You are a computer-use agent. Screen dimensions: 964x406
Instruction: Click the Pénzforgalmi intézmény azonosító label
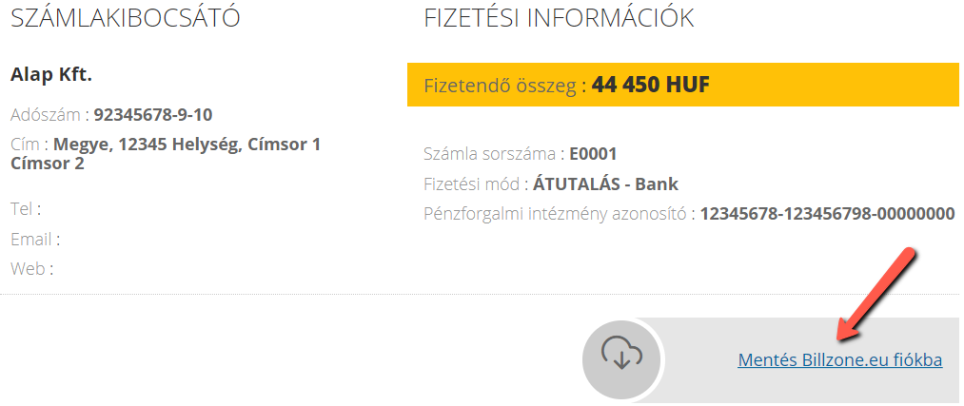point(556,214)
